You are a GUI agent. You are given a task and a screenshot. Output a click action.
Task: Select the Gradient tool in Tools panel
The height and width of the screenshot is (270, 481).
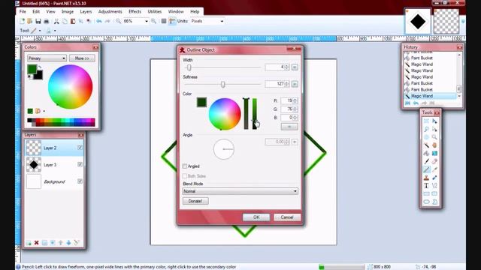point(434,153)
